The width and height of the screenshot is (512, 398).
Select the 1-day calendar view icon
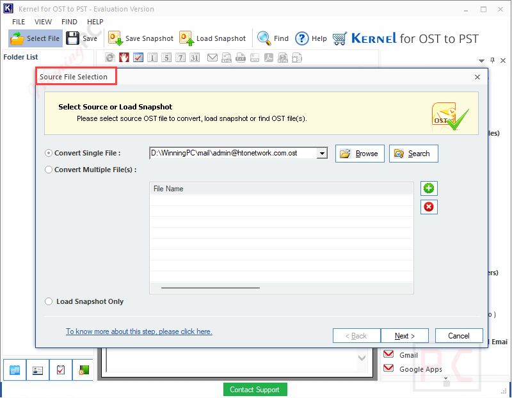[152, 58]
